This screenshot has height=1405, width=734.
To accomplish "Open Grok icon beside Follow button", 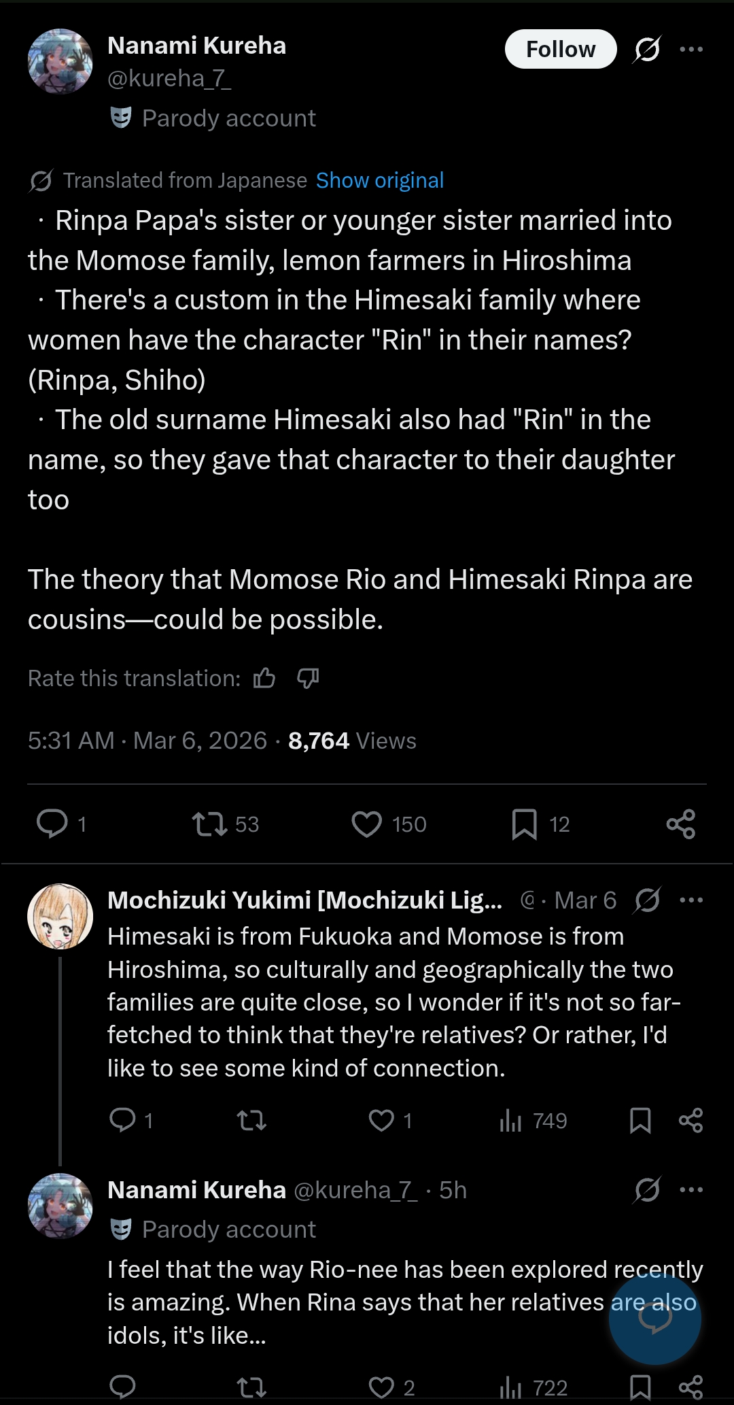I will [647, 49].
